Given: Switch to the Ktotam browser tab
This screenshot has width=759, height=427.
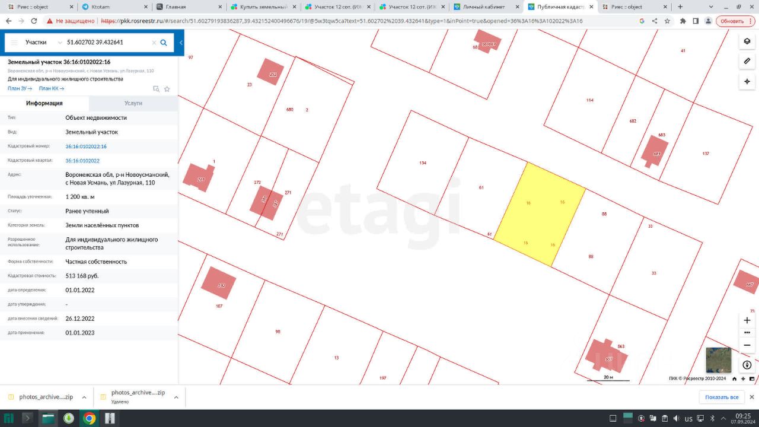Looking at the screenshot, I should 113,7.
